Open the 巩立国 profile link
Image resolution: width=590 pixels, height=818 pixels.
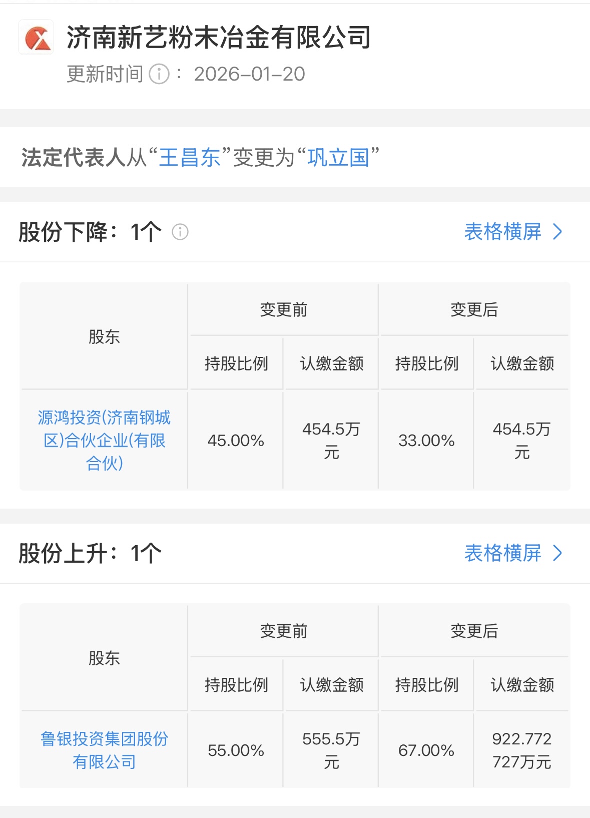click(338, 157)
